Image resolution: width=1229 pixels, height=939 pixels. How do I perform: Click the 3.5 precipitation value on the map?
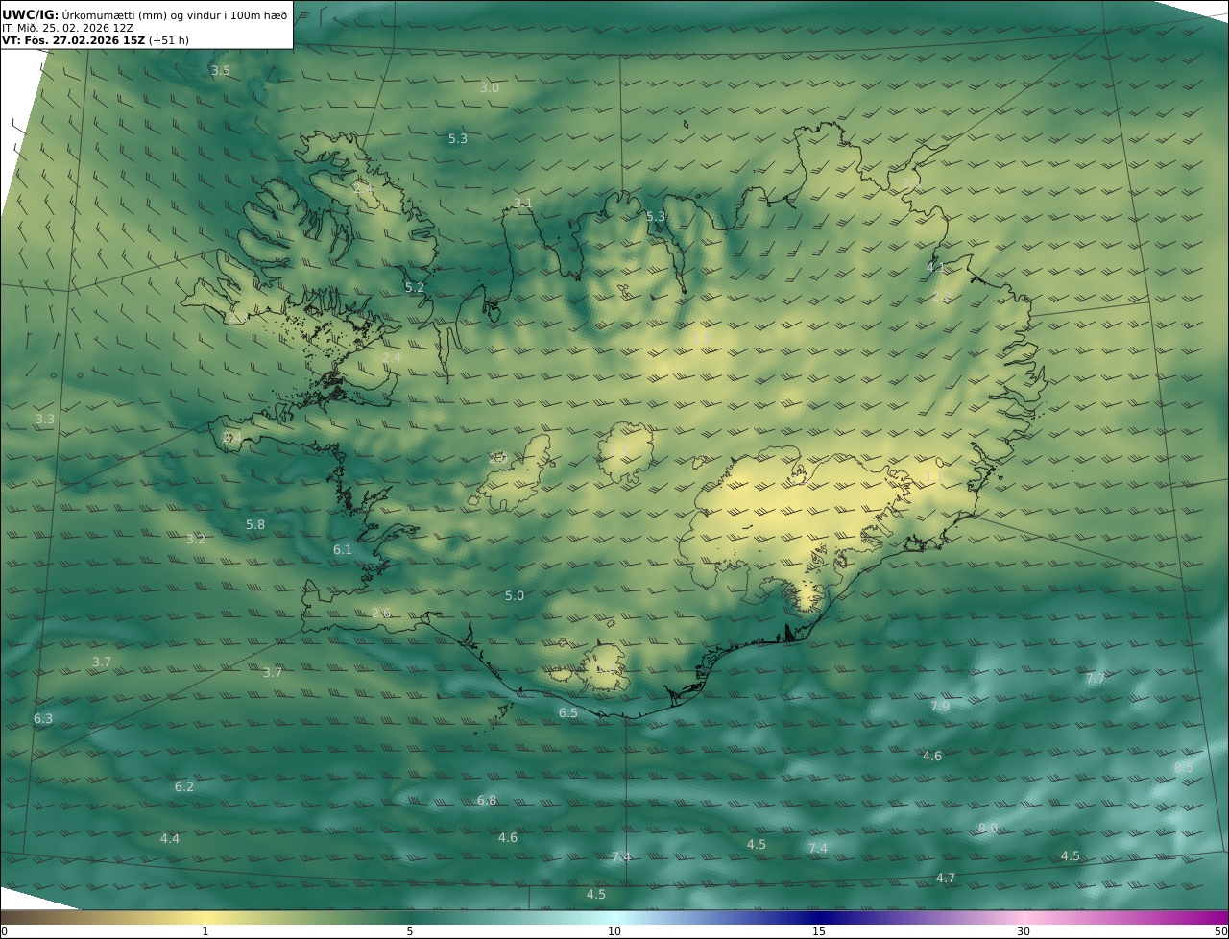pyautogui.click(x=221, y=71)
